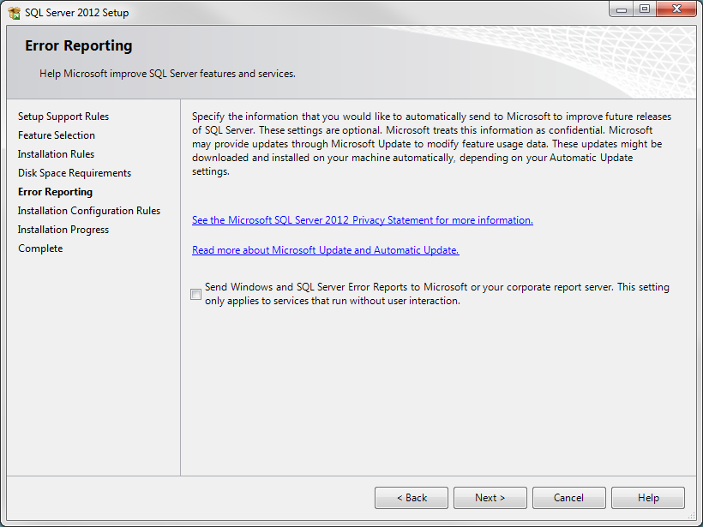Screen dimensions: 703x527
Task: Select Complete step in sidebar
Action: pos(40,249)
